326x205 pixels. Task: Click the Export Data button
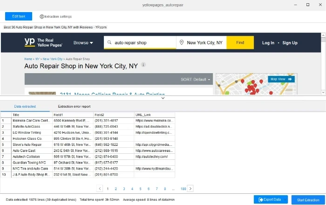[x=271, y=199]
